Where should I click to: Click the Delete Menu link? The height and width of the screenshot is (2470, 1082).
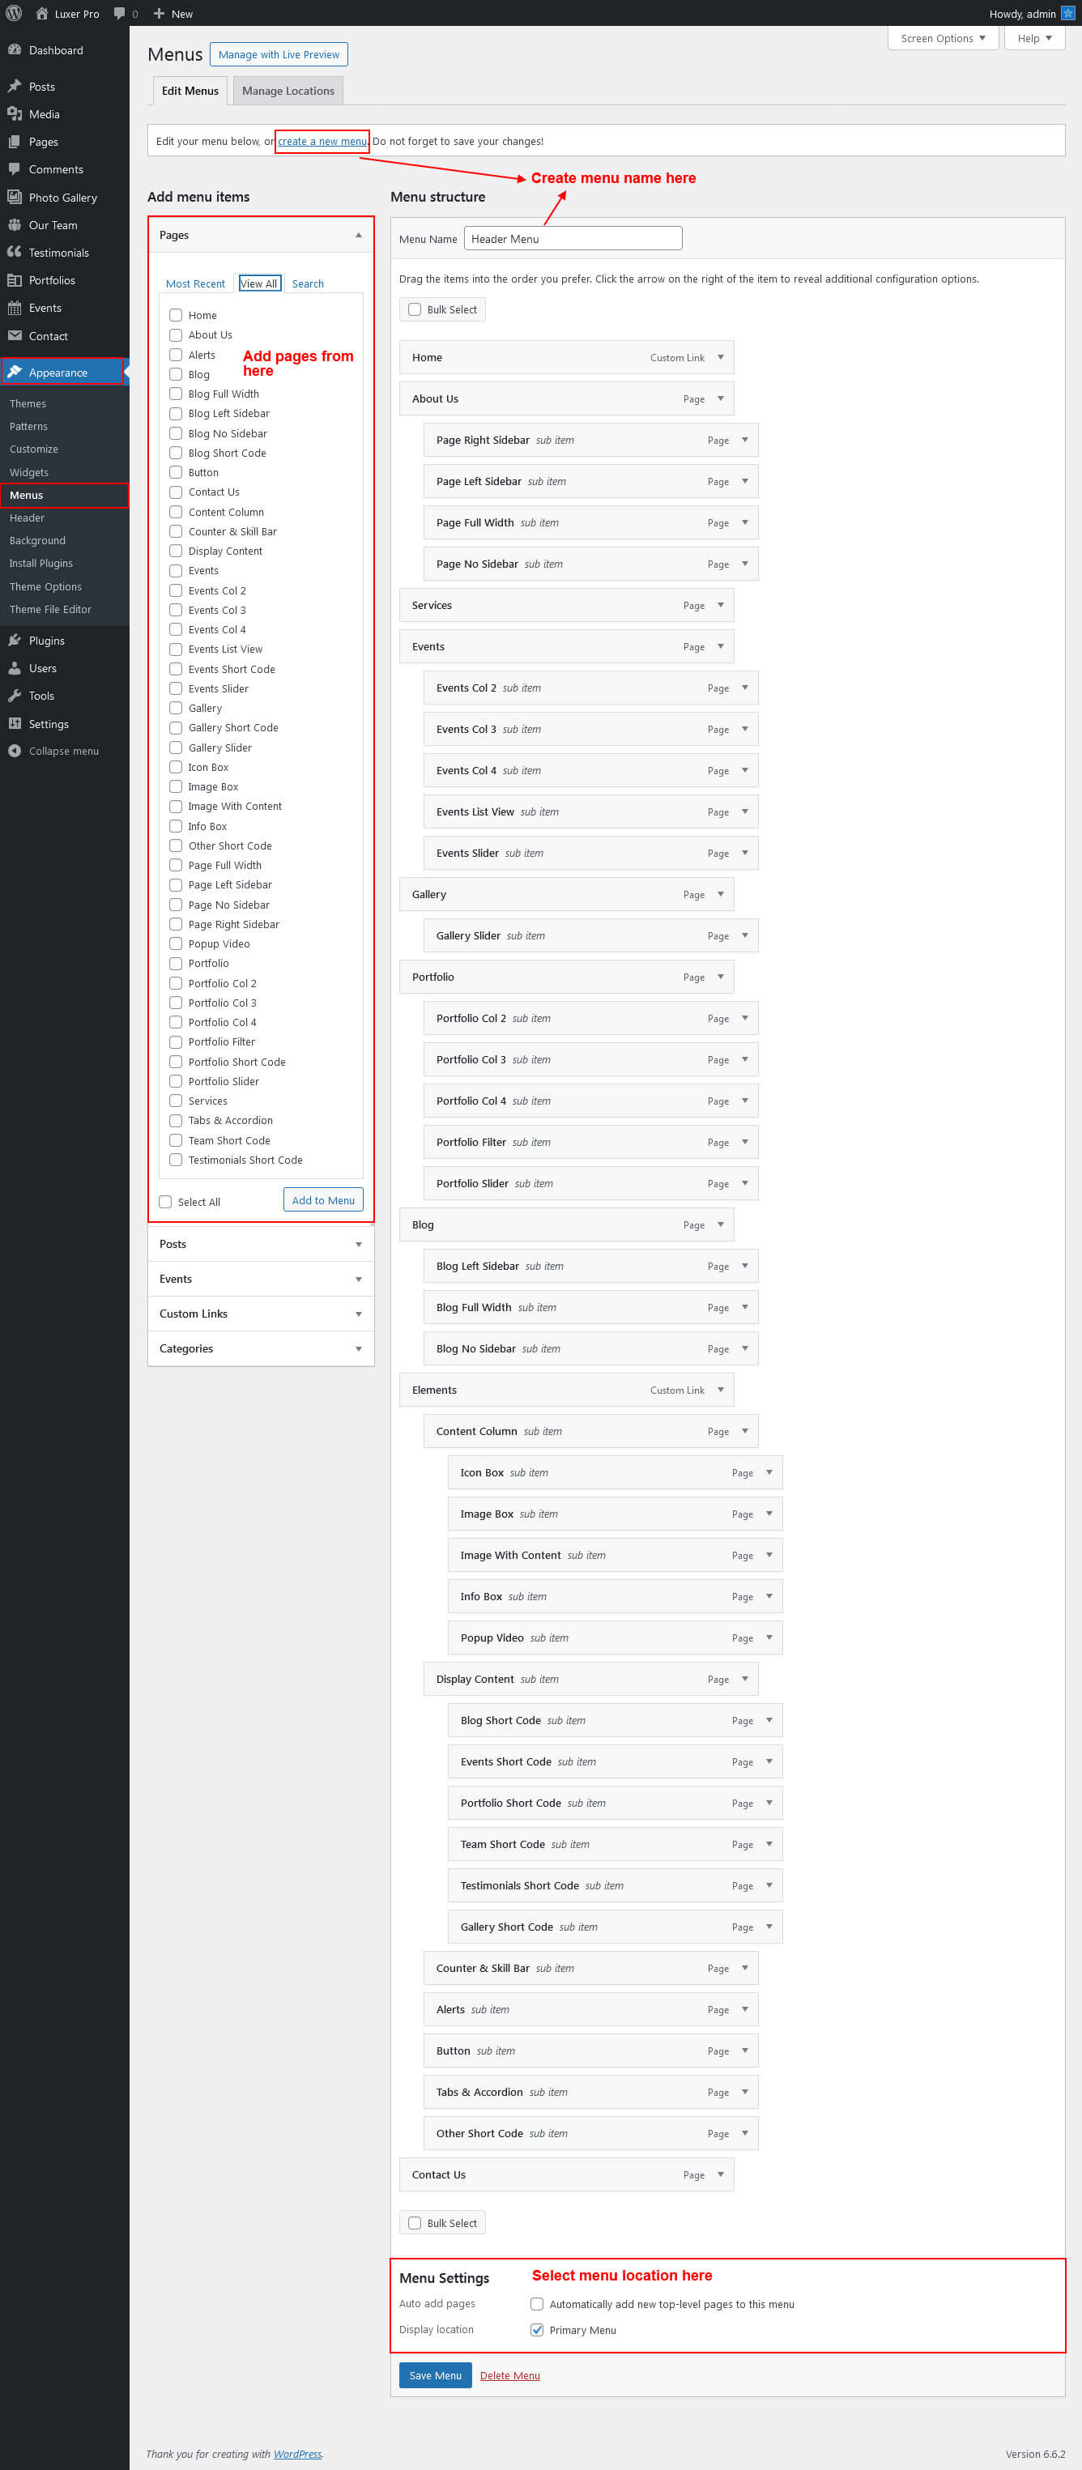509,2375
